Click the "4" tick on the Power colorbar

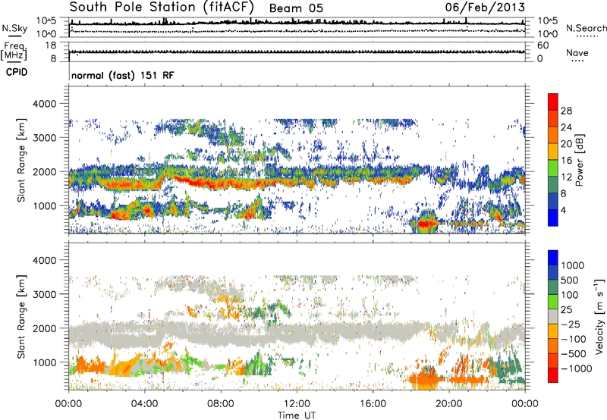[x=564, y=210]
